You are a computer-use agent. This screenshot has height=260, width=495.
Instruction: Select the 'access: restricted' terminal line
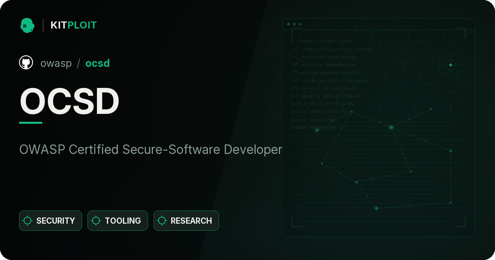click(313, 120)
